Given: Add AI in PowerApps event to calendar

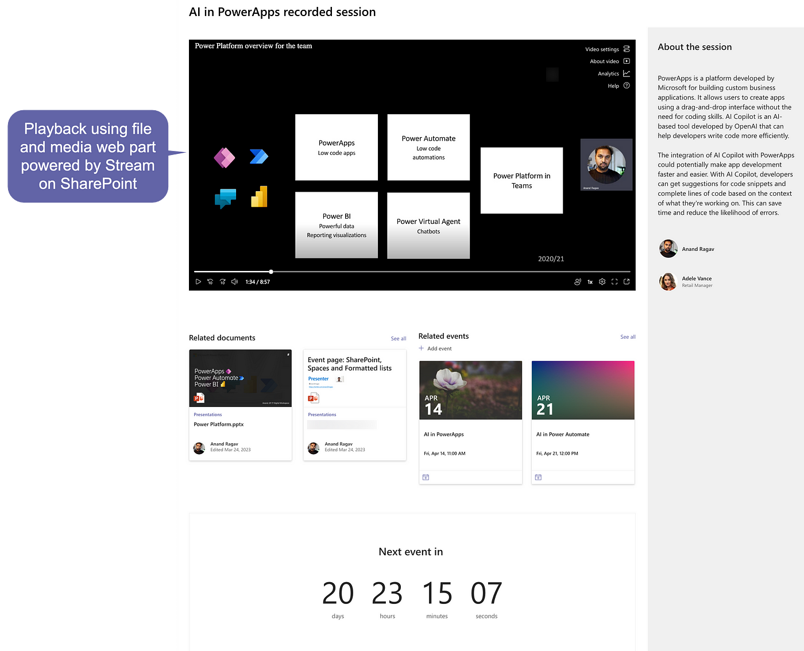Looking at the screenshot, I should click(x=426, y=477).
